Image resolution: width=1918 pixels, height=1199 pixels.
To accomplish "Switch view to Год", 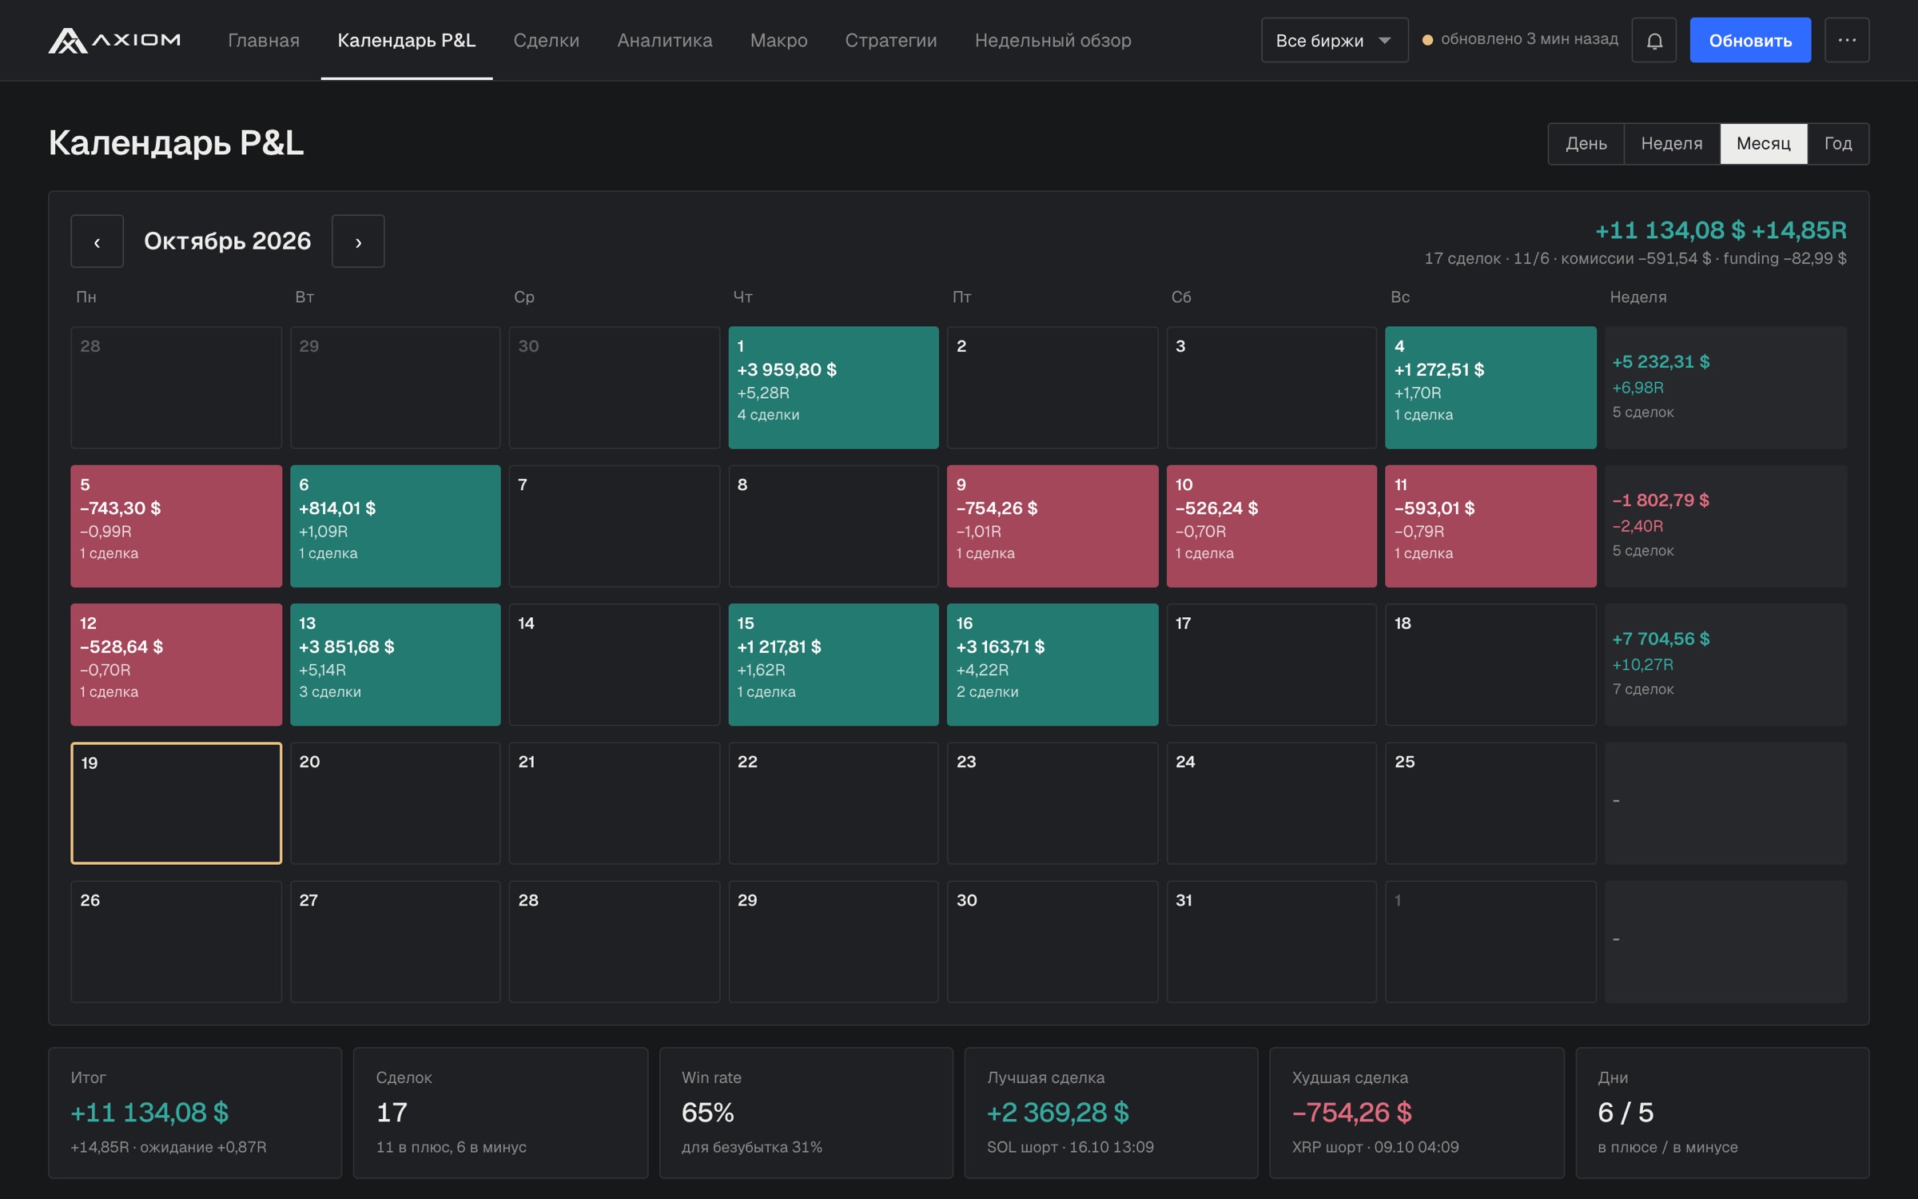I will (x=1838, y=144).
